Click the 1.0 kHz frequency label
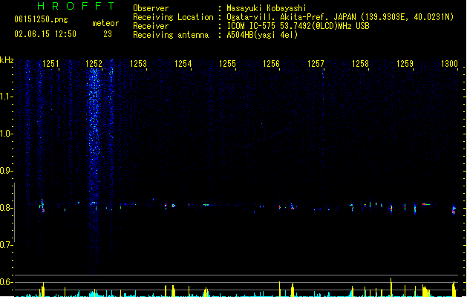Screen dimensions: 467x297 (7, 134)
